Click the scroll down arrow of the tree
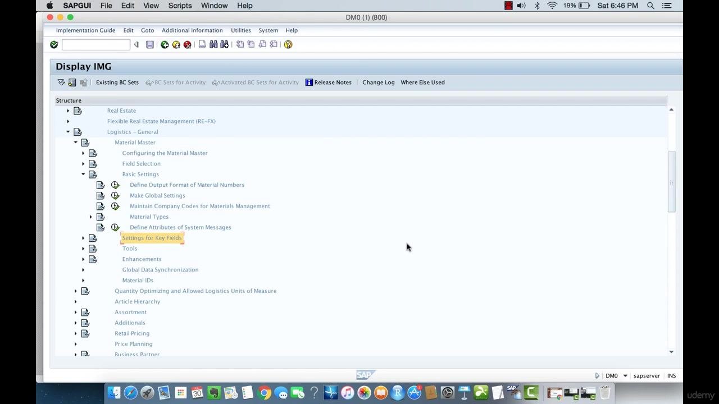Image resolution: width=719 pixels, height=404 pixels. coord(671,352)
